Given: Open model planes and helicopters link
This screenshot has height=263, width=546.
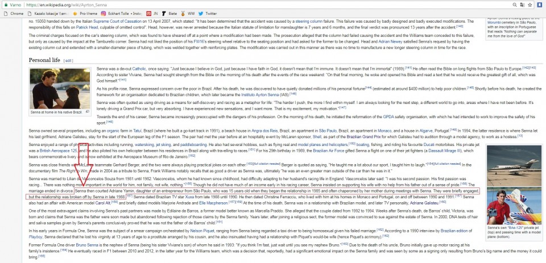Looking at the screenshot, I should coord(322,144).
